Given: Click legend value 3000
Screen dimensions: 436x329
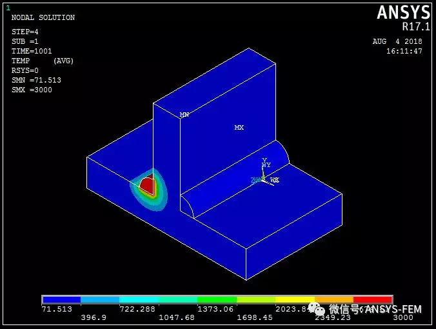Looking at the screenshot, I should pyautogui.click(x=403, y=317).
